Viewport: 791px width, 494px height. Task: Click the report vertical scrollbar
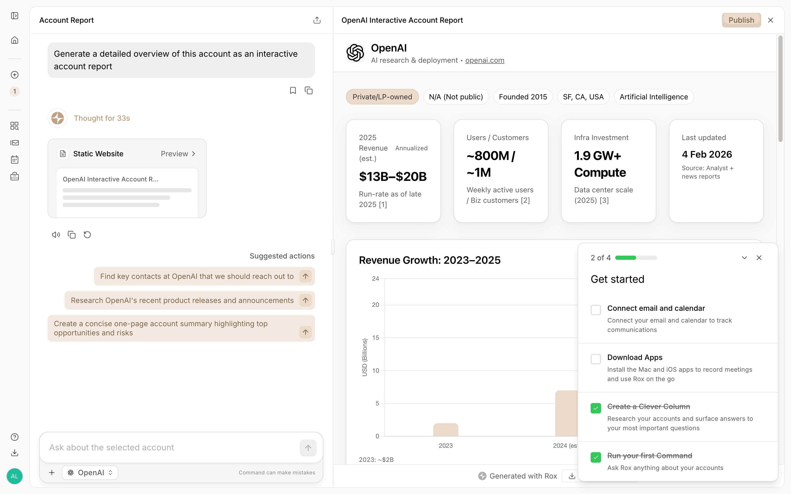tap(780, 89)
